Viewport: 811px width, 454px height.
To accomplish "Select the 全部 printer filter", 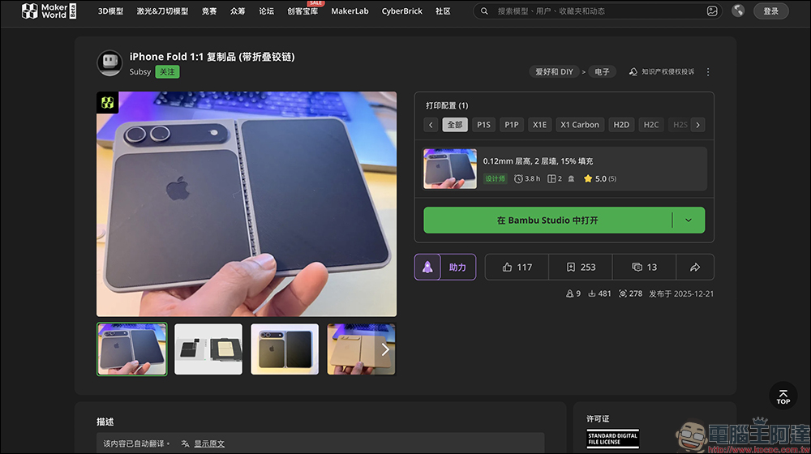I will 455,125.
